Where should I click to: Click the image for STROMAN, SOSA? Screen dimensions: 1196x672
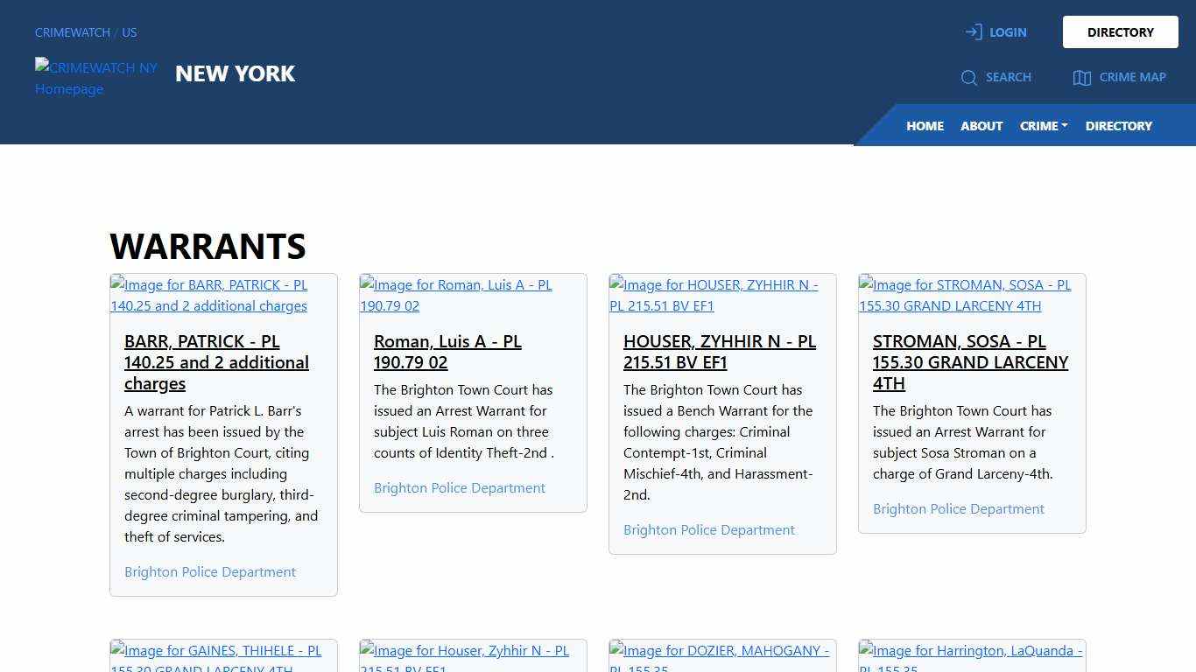965,296
